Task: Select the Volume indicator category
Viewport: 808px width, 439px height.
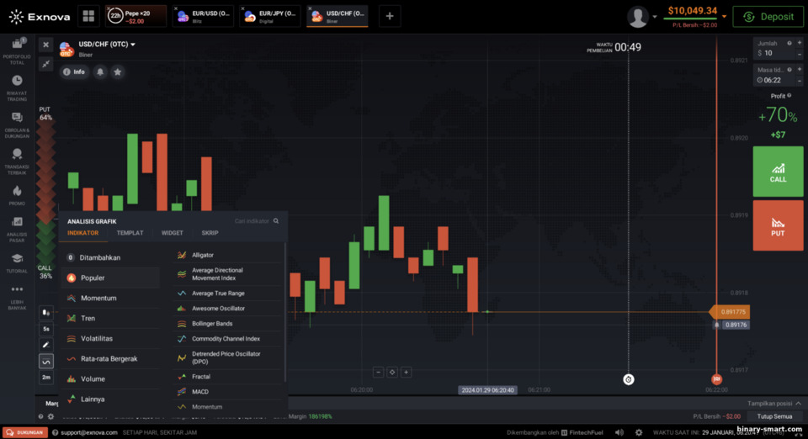Action: [110, 378]
